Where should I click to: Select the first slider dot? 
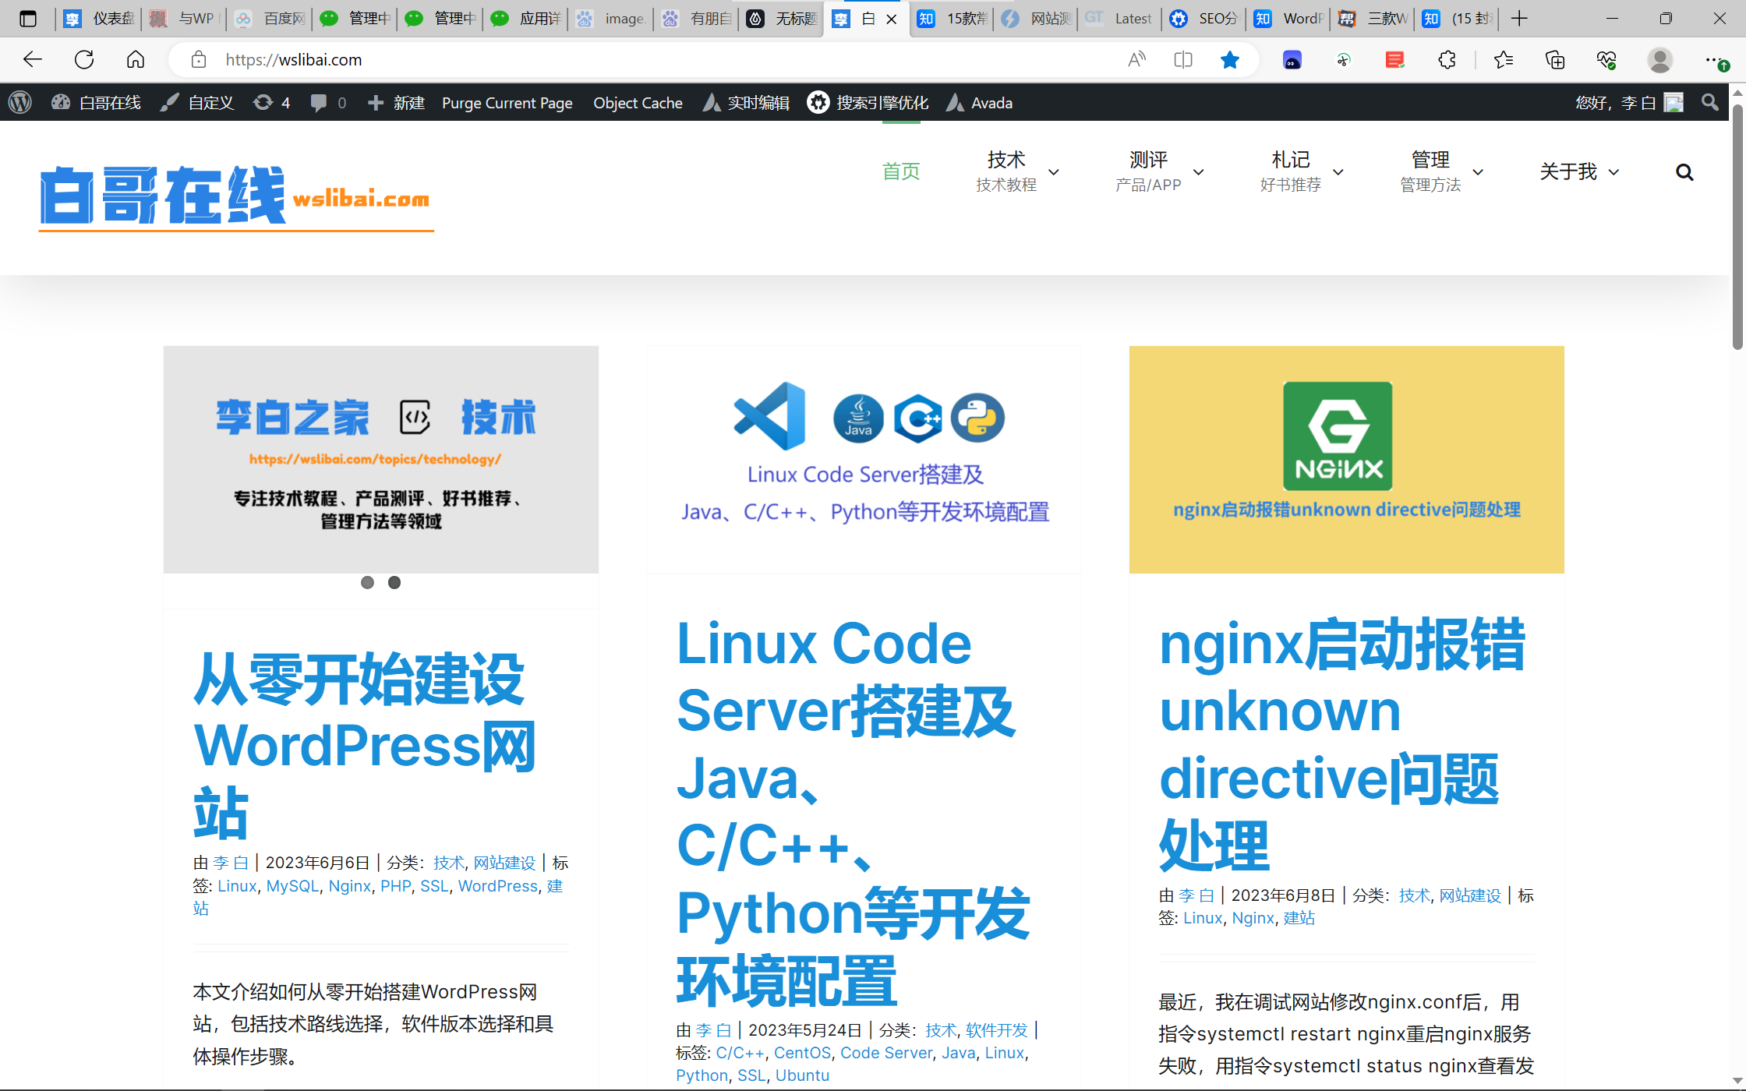pyautogui.click(x=367, y=582)
